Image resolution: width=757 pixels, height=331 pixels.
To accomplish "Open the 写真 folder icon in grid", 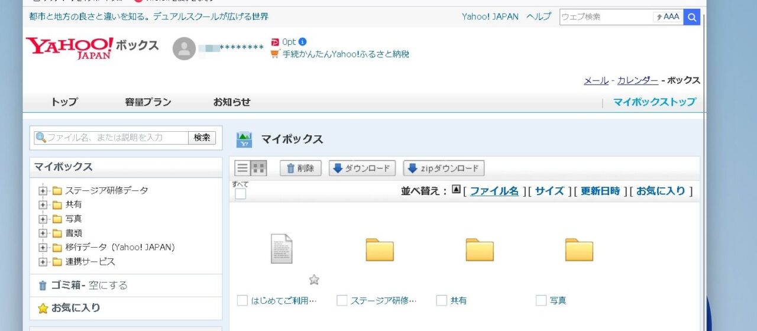I will 579,249.
